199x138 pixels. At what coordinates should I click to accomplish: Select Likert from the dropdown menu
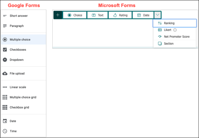[x=175, y=30]
